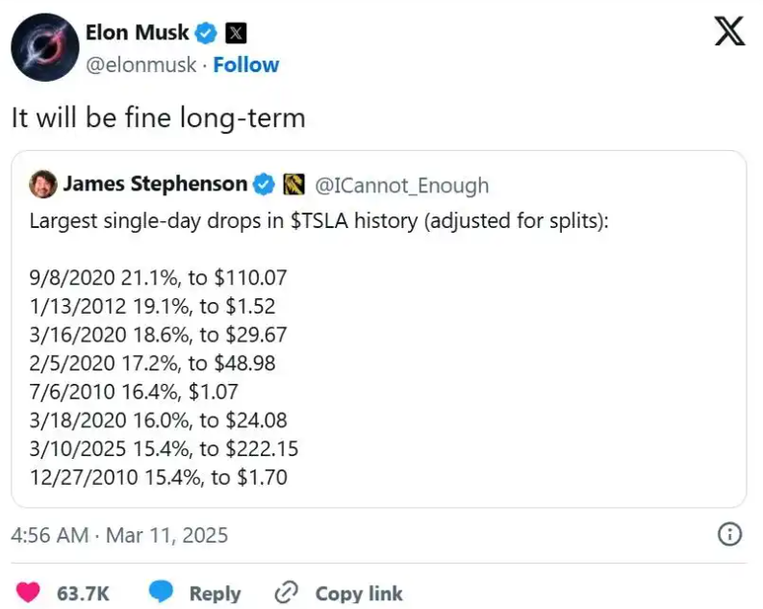Click the yellow affiliate badge beside James Stephenson

pyautogui.click(x=293, y=184)
